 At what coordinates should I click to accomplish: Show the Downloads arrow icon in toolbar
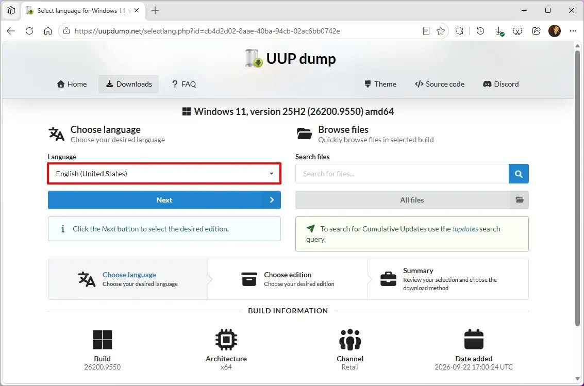pyautogui.click(x=499, y=31)
